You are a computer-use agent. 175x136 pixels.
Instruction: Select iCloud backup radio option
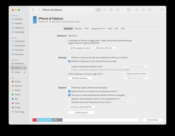click(69, 58)
